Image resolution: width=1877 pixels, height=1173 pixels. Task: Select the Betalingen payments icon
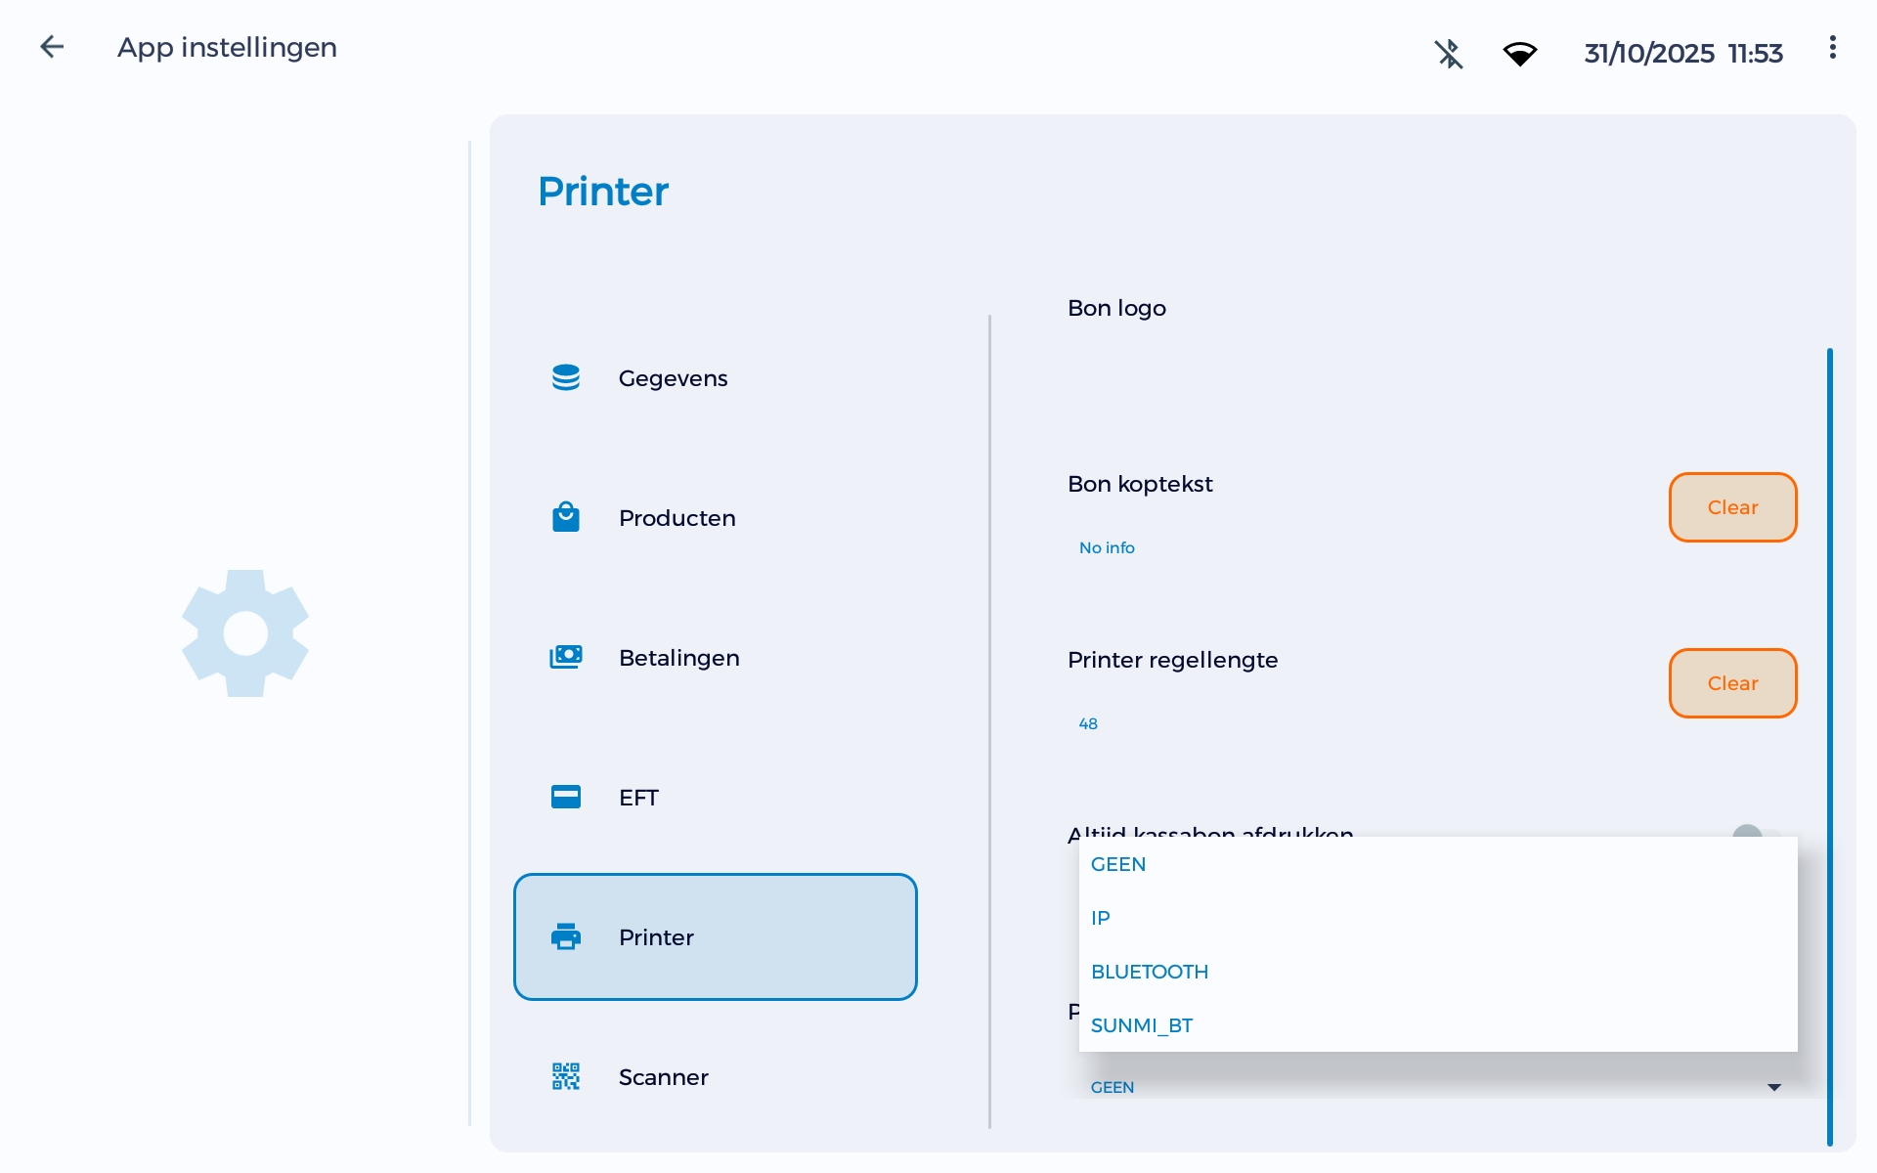point(567,657)
